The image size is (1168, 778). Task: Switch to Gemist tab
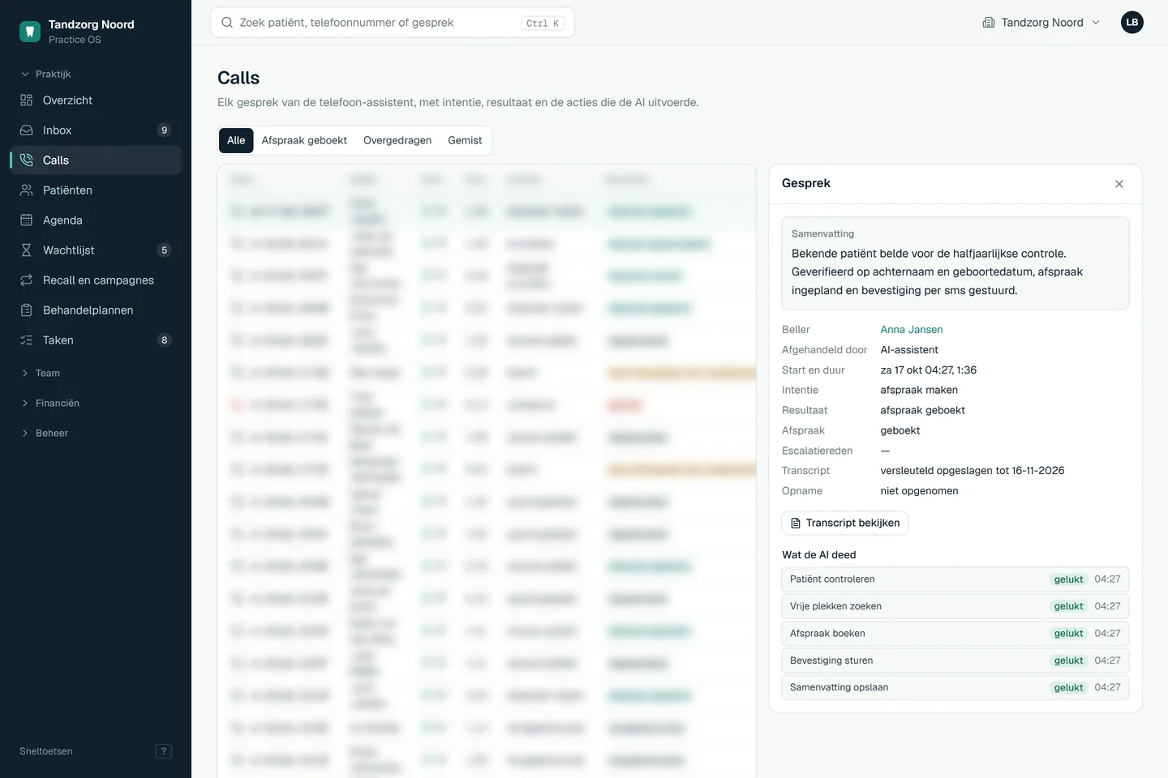click(465, 140)
